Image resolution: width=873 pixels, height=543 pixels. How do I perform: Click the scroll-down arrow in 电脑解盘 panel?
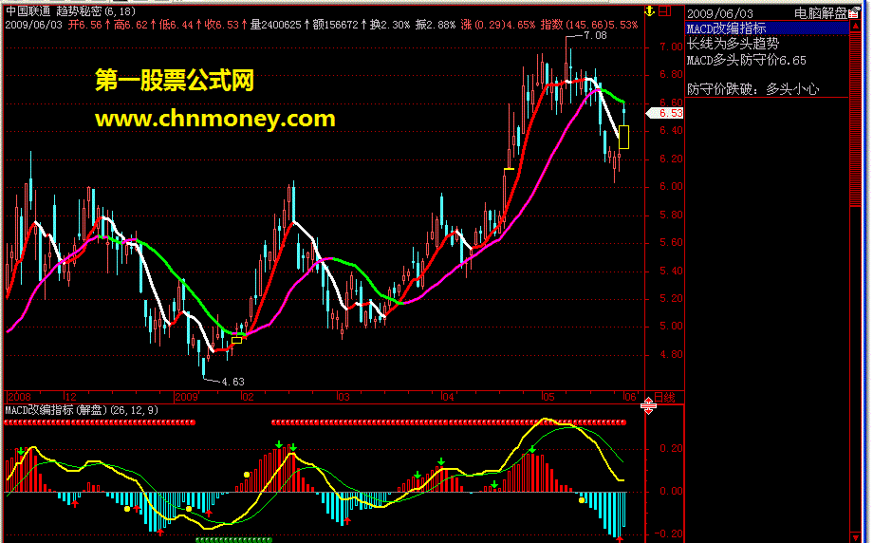pos(855,537)
